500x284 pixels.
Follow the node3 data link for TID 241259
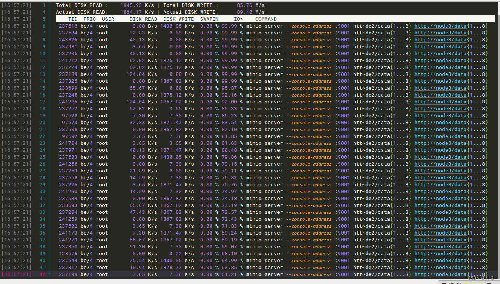click(x=441, y=219)
